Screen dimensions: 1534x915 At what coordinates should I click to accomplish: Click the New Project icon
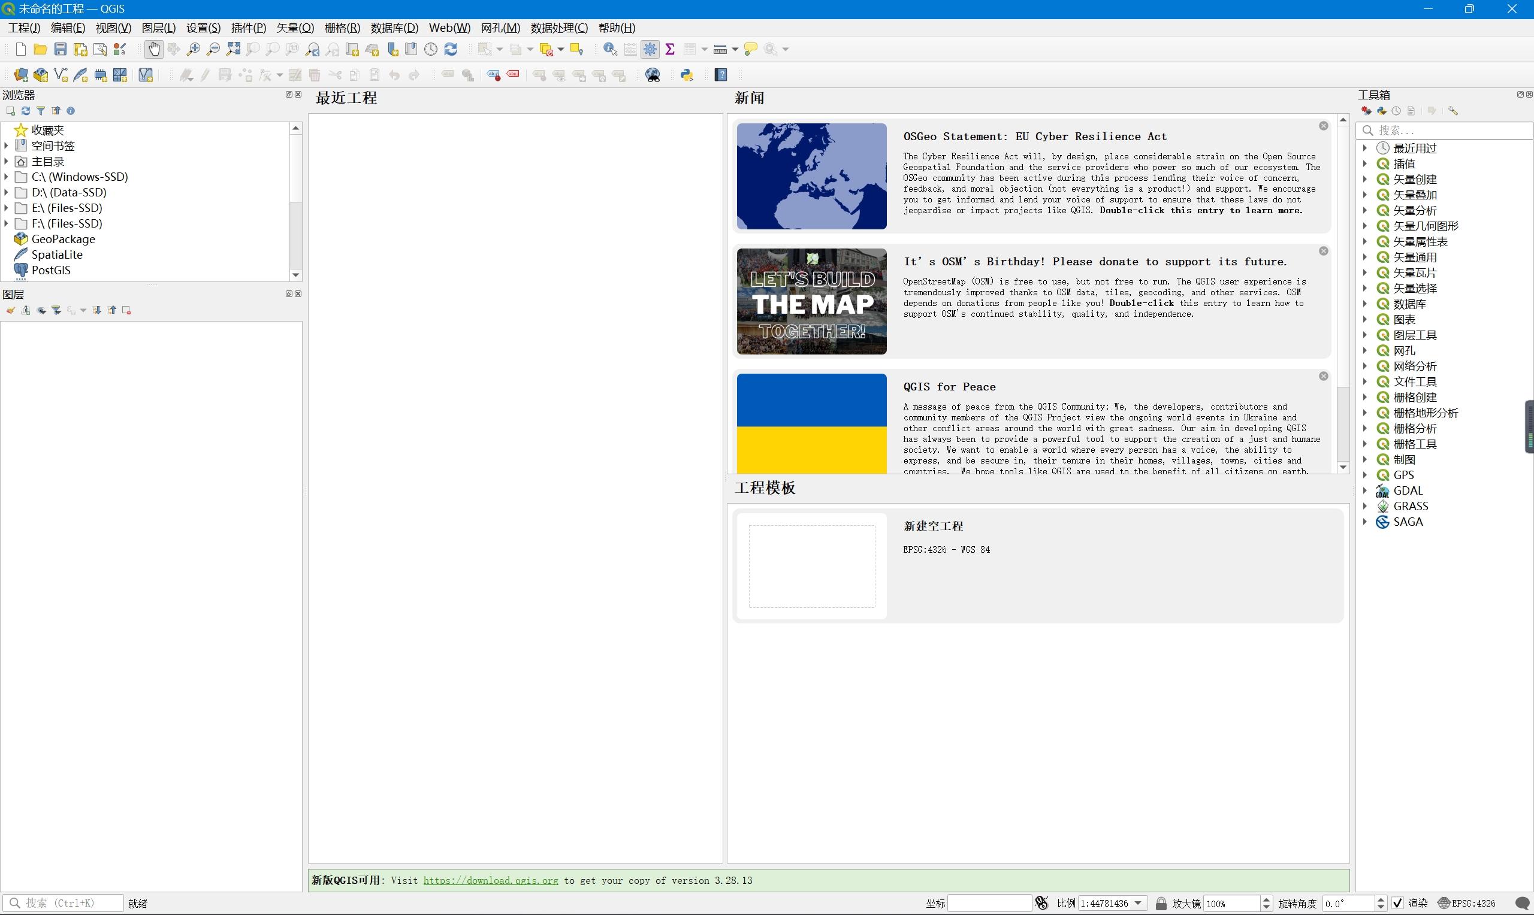click(21, 49)
